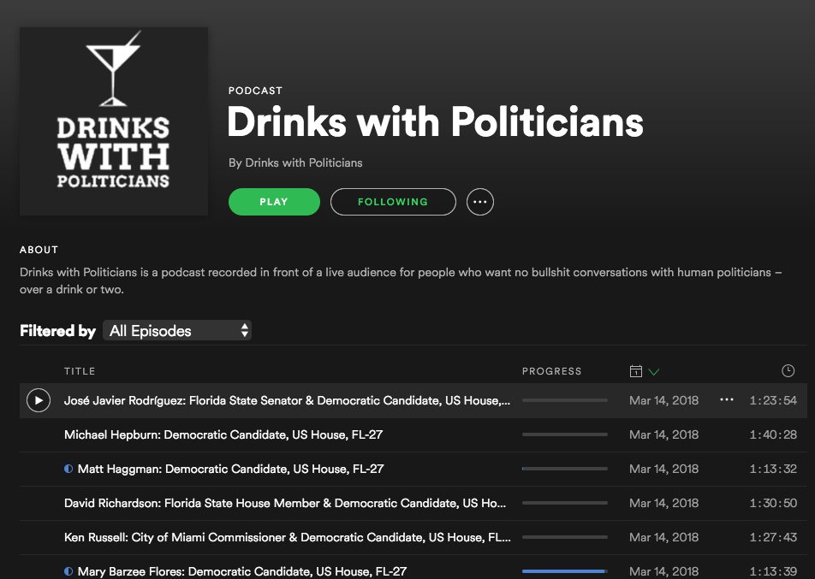Image resolution: width=815 pixels, height=579 pixels.
Task: Select the Mary Barzee Flores episode title
Action: click(242, 571)
